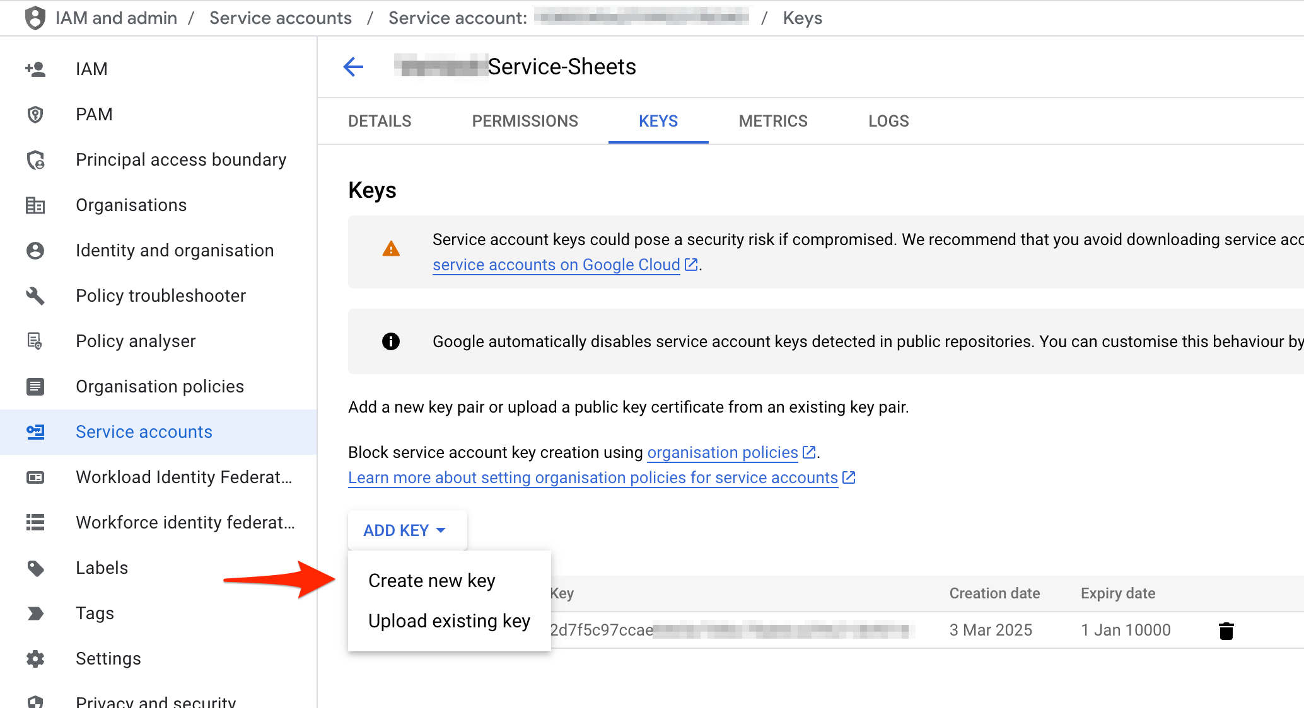The height and width of the screenshot is (708, 1304).
Task: Open Workforce identity federation
Action: (158, 522)
